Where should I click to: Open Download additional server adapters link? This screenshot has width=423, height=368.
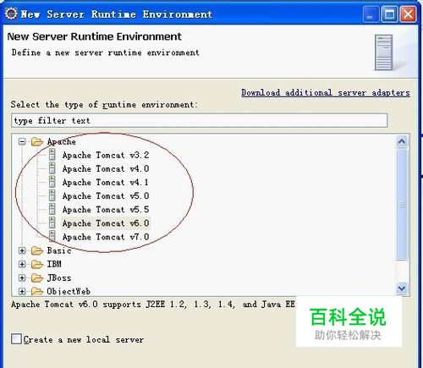[326, 93]
